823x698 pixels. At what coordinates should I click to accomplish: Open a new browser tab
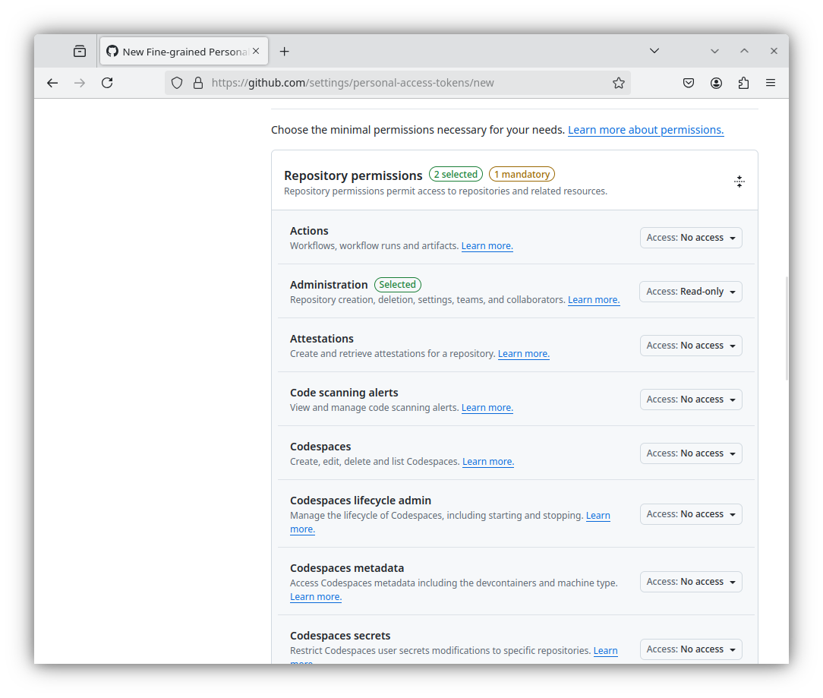click(x=284, y=52)
